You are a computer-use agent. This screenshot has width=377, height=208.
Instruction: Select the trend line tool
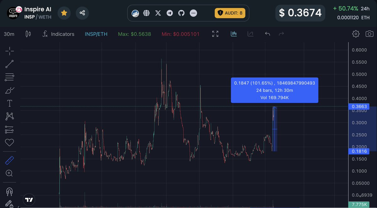[x=9, y=64]
